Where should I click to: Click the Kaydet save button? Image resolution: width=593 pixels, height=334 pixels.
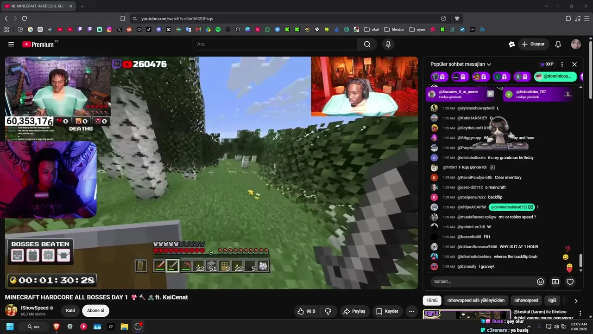pyautogui.click(x=387, y=311)
